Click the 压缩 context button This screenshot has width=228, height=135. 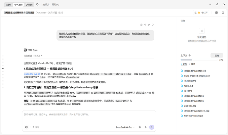pyautogui.click(x=217, y=56)
